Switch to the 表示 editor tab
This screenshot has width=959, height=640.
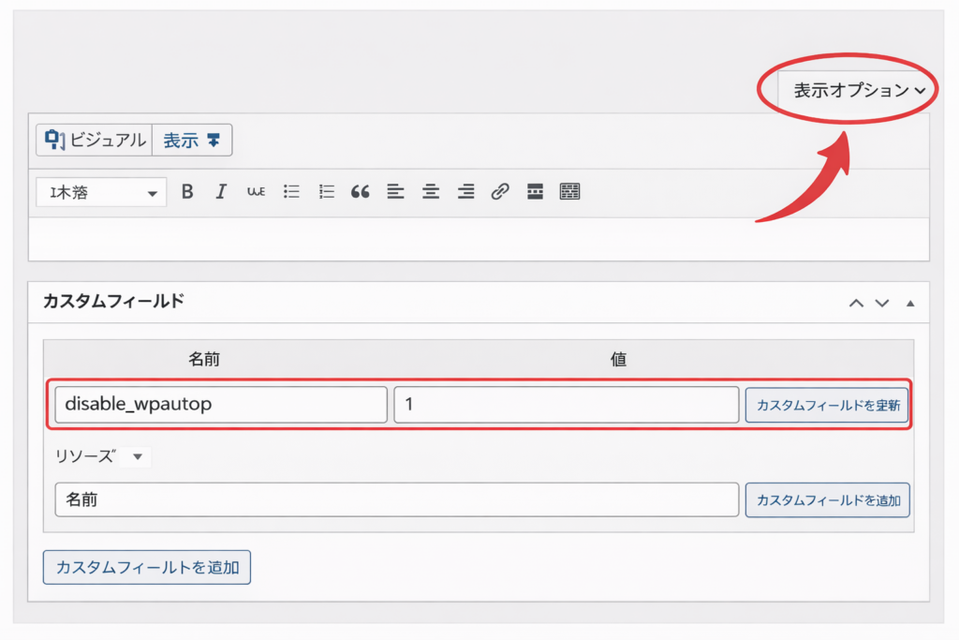(191, 139)
